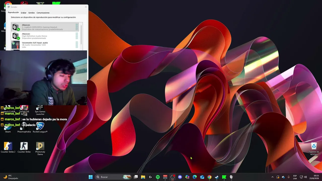Click the Buscar search box on taskbar
The image size is (322, 181).
113,177
